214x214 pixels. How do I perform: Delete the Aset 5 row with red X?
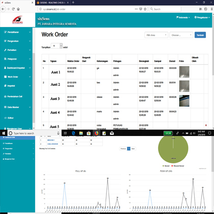206,125
